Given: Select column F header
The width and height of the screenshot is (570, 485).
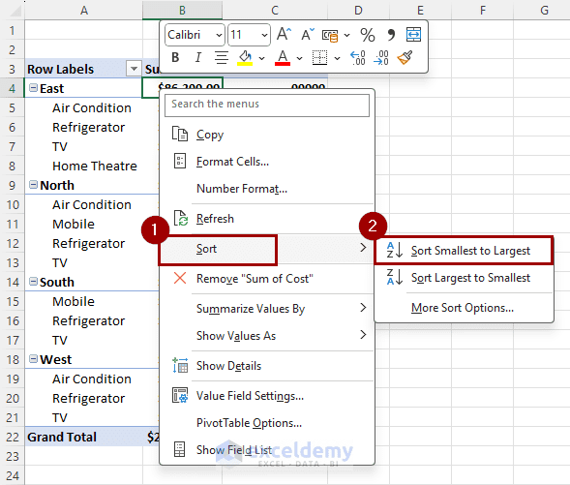Looking at the screenshot, I should (x=482, y=10).
